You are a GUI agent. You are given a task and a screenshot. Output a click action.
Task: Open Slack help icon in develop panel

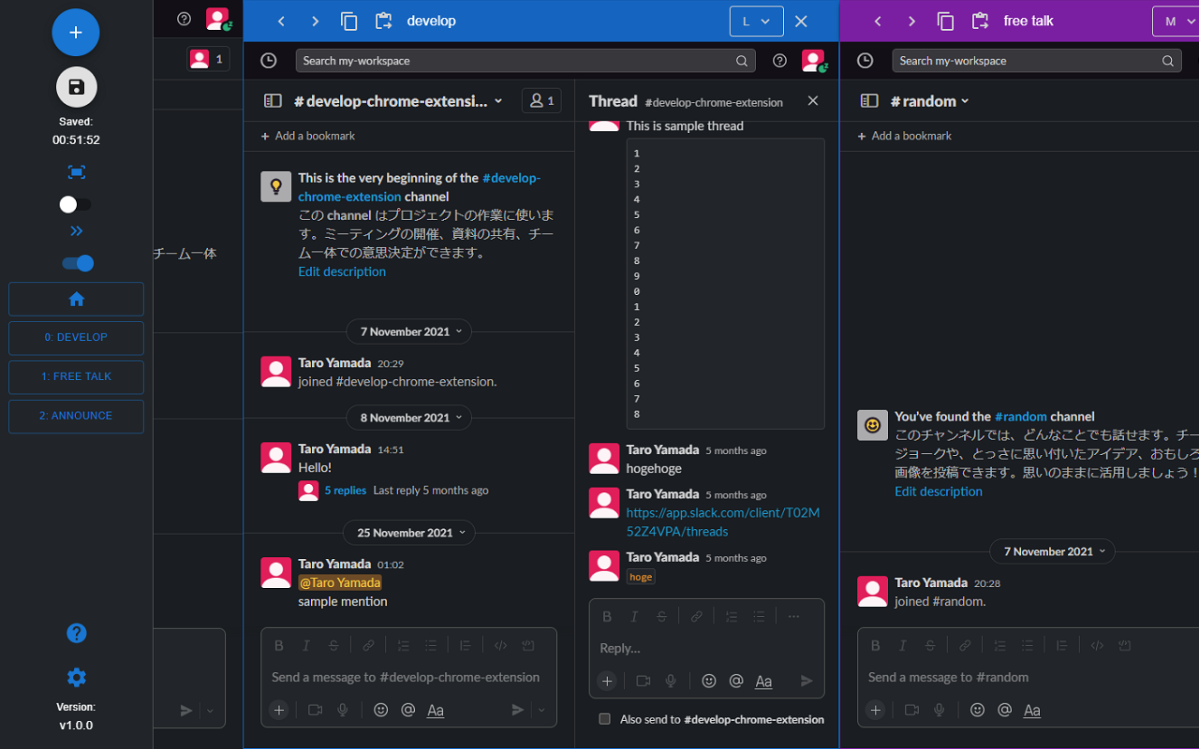pos(779,61)
